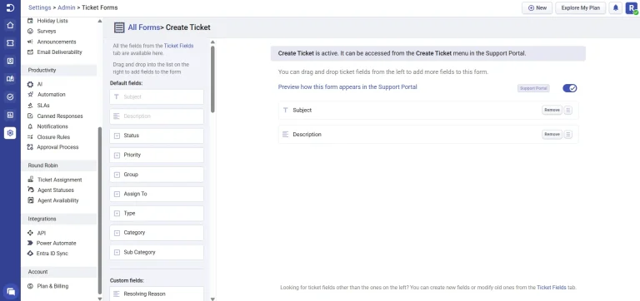
Task: Toggle the Support Portal switch
Action: click(569, 88)
